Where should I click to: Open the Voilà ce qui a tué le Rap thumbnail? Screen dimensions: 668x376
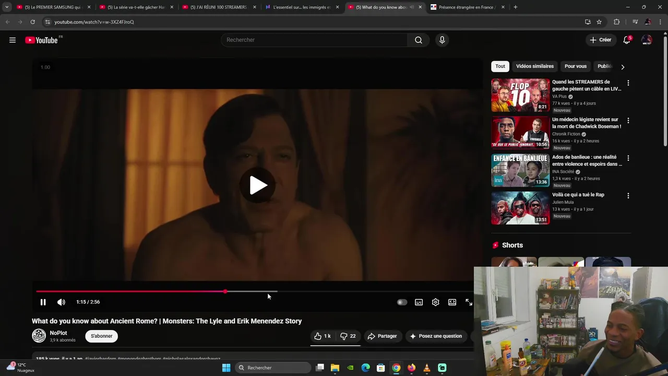tap(520, 208)
